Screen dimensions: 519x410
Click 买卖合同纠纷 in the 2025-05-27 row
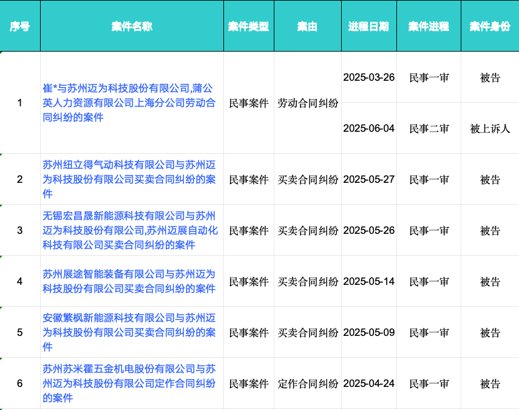pos(308,180)
